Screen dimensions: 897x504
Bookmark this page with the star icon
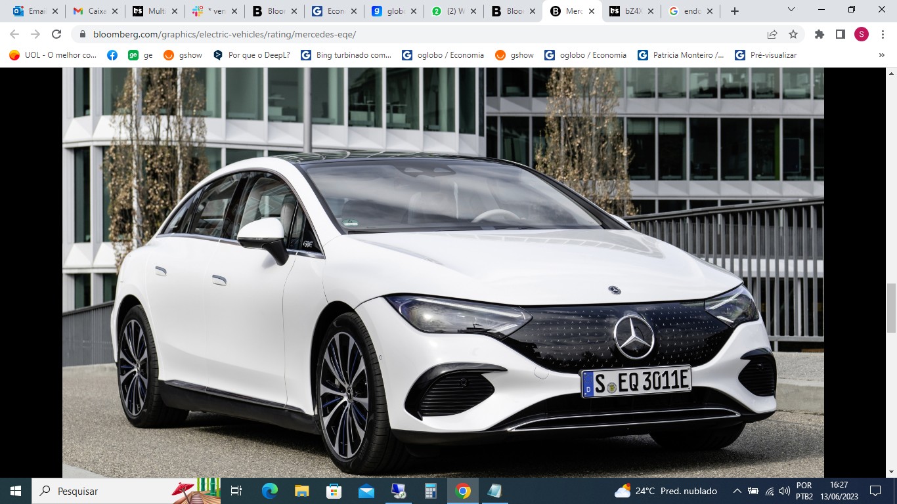(x=793, y=34)
